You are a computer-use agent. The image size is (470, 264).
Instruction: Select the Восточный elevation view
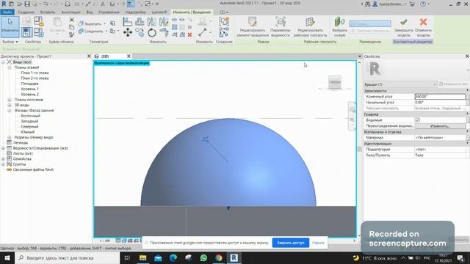(30, 116)
